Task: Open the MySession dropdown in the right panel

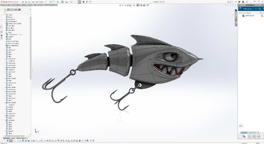Action: pyautogui.click(x=256, y=9)
